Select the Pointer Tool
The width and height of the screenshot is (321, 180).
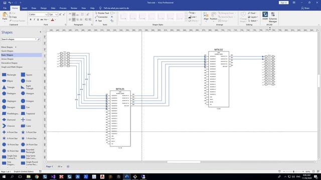pyautogui.click(x=102, y=13)
